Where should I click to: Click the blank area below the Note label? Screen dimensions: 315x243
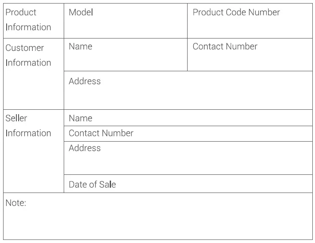tap(157, 225)
